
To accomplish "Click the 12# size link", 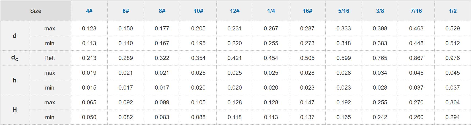I will pos(235,11).
